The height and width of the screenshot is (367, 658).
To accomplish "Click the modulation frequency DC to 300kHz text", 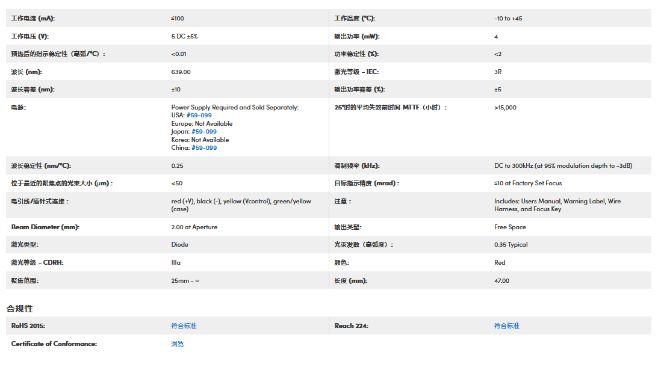I will click(x=563, y=166).
